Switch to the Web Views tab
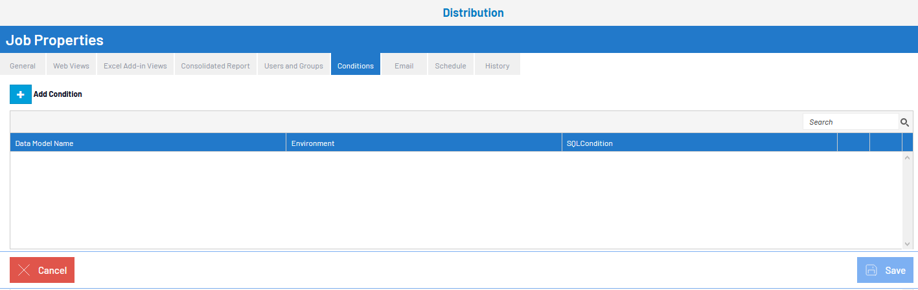The image size is (918, 290). point(71,66)
